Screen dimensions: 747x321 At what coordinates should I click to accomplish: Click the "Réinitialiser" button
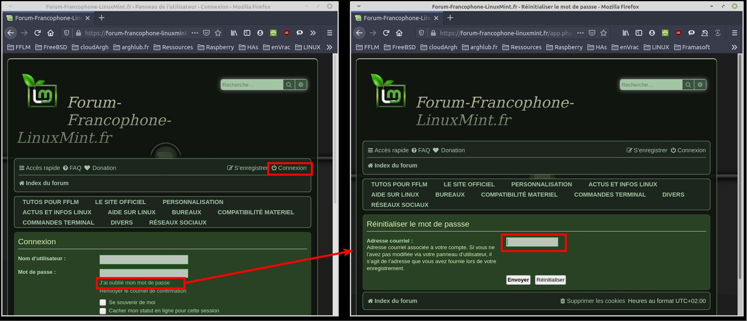(550, 280)
